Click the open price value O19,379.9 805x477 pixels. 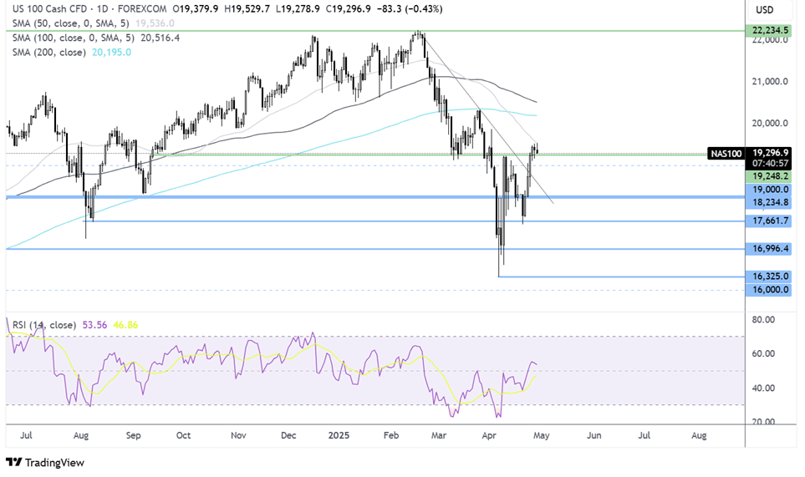click(195, 8)
